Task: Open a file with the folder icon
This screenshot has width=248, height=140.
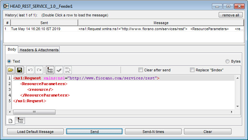Action: 11,70
